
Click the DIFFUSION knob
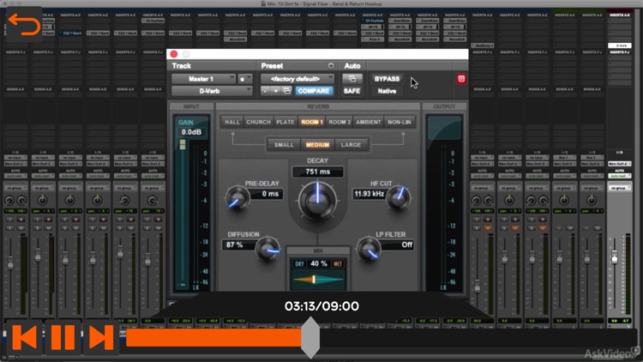(x=267, y=248)
